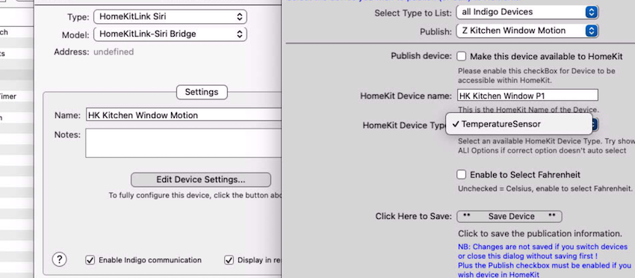The width and height of the screenshot is (635, 278).
Task: Click the Click Here to Save label
Action: [413, 217]
